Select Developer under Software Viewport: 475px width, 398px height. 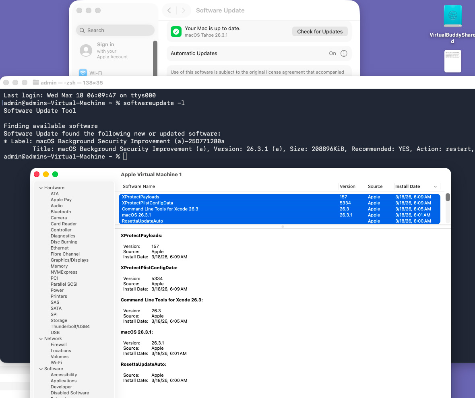[x=61, y=387]
